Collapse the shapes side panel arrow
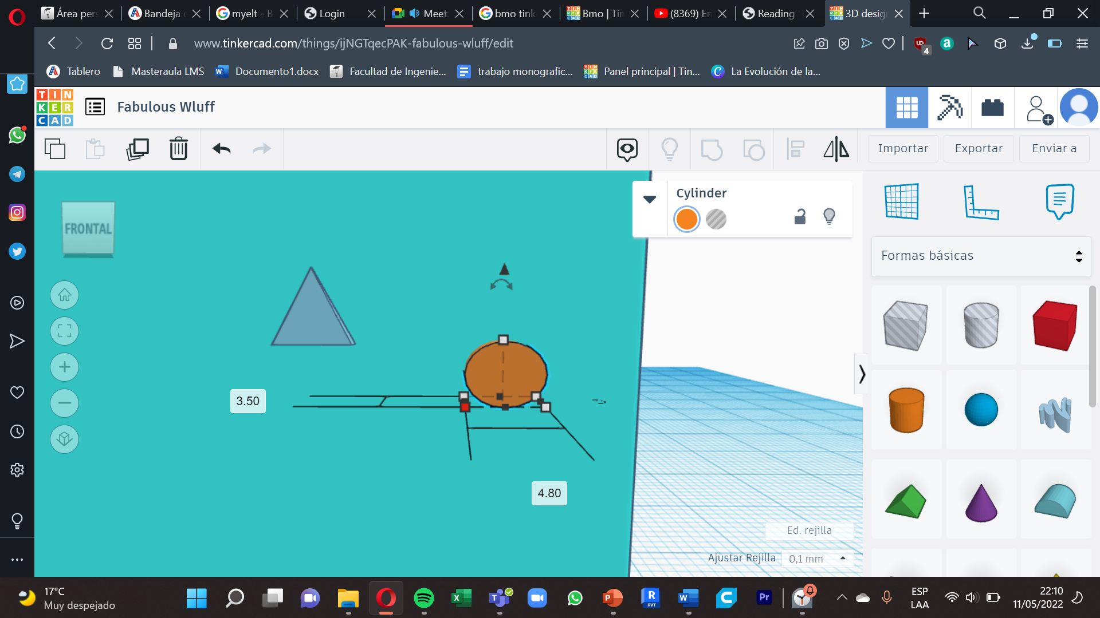 862,375
